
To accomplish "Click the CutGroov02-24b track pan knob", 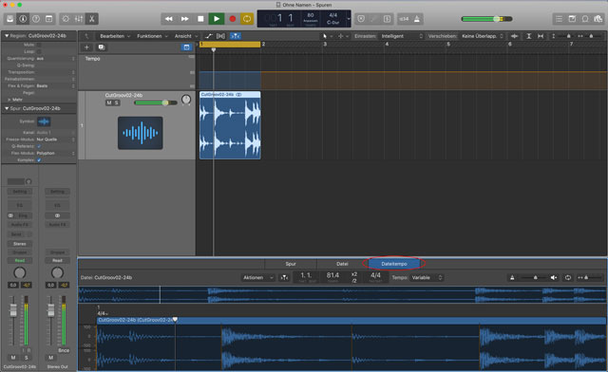I will pyautogui.click(x=186, y=100).
